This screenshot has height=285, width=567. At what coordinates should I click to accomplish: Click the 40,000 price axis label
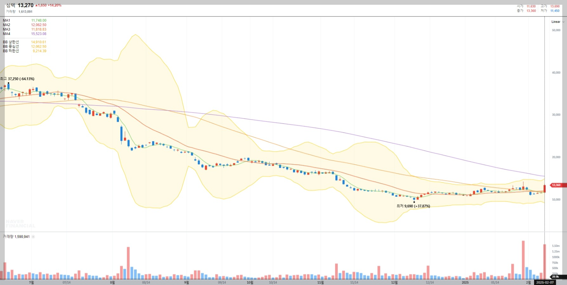tap(556, 73)
